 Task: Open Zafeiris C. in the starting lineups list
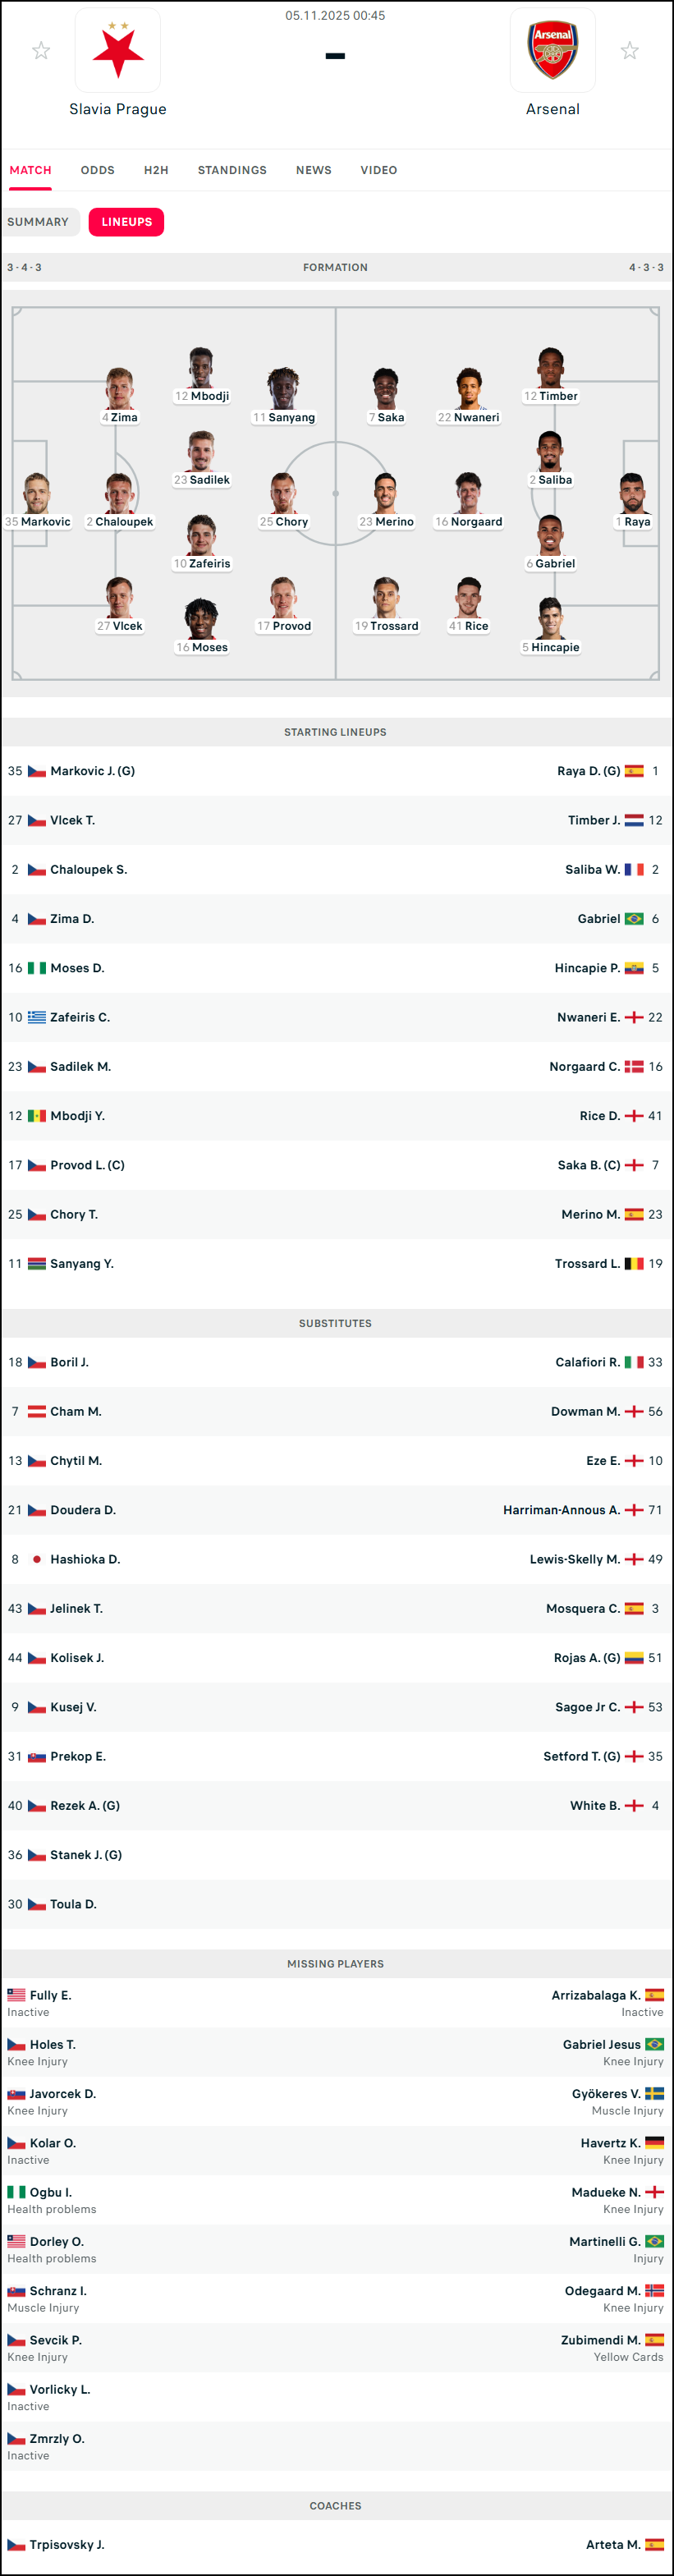click(x=80, y=1017)
